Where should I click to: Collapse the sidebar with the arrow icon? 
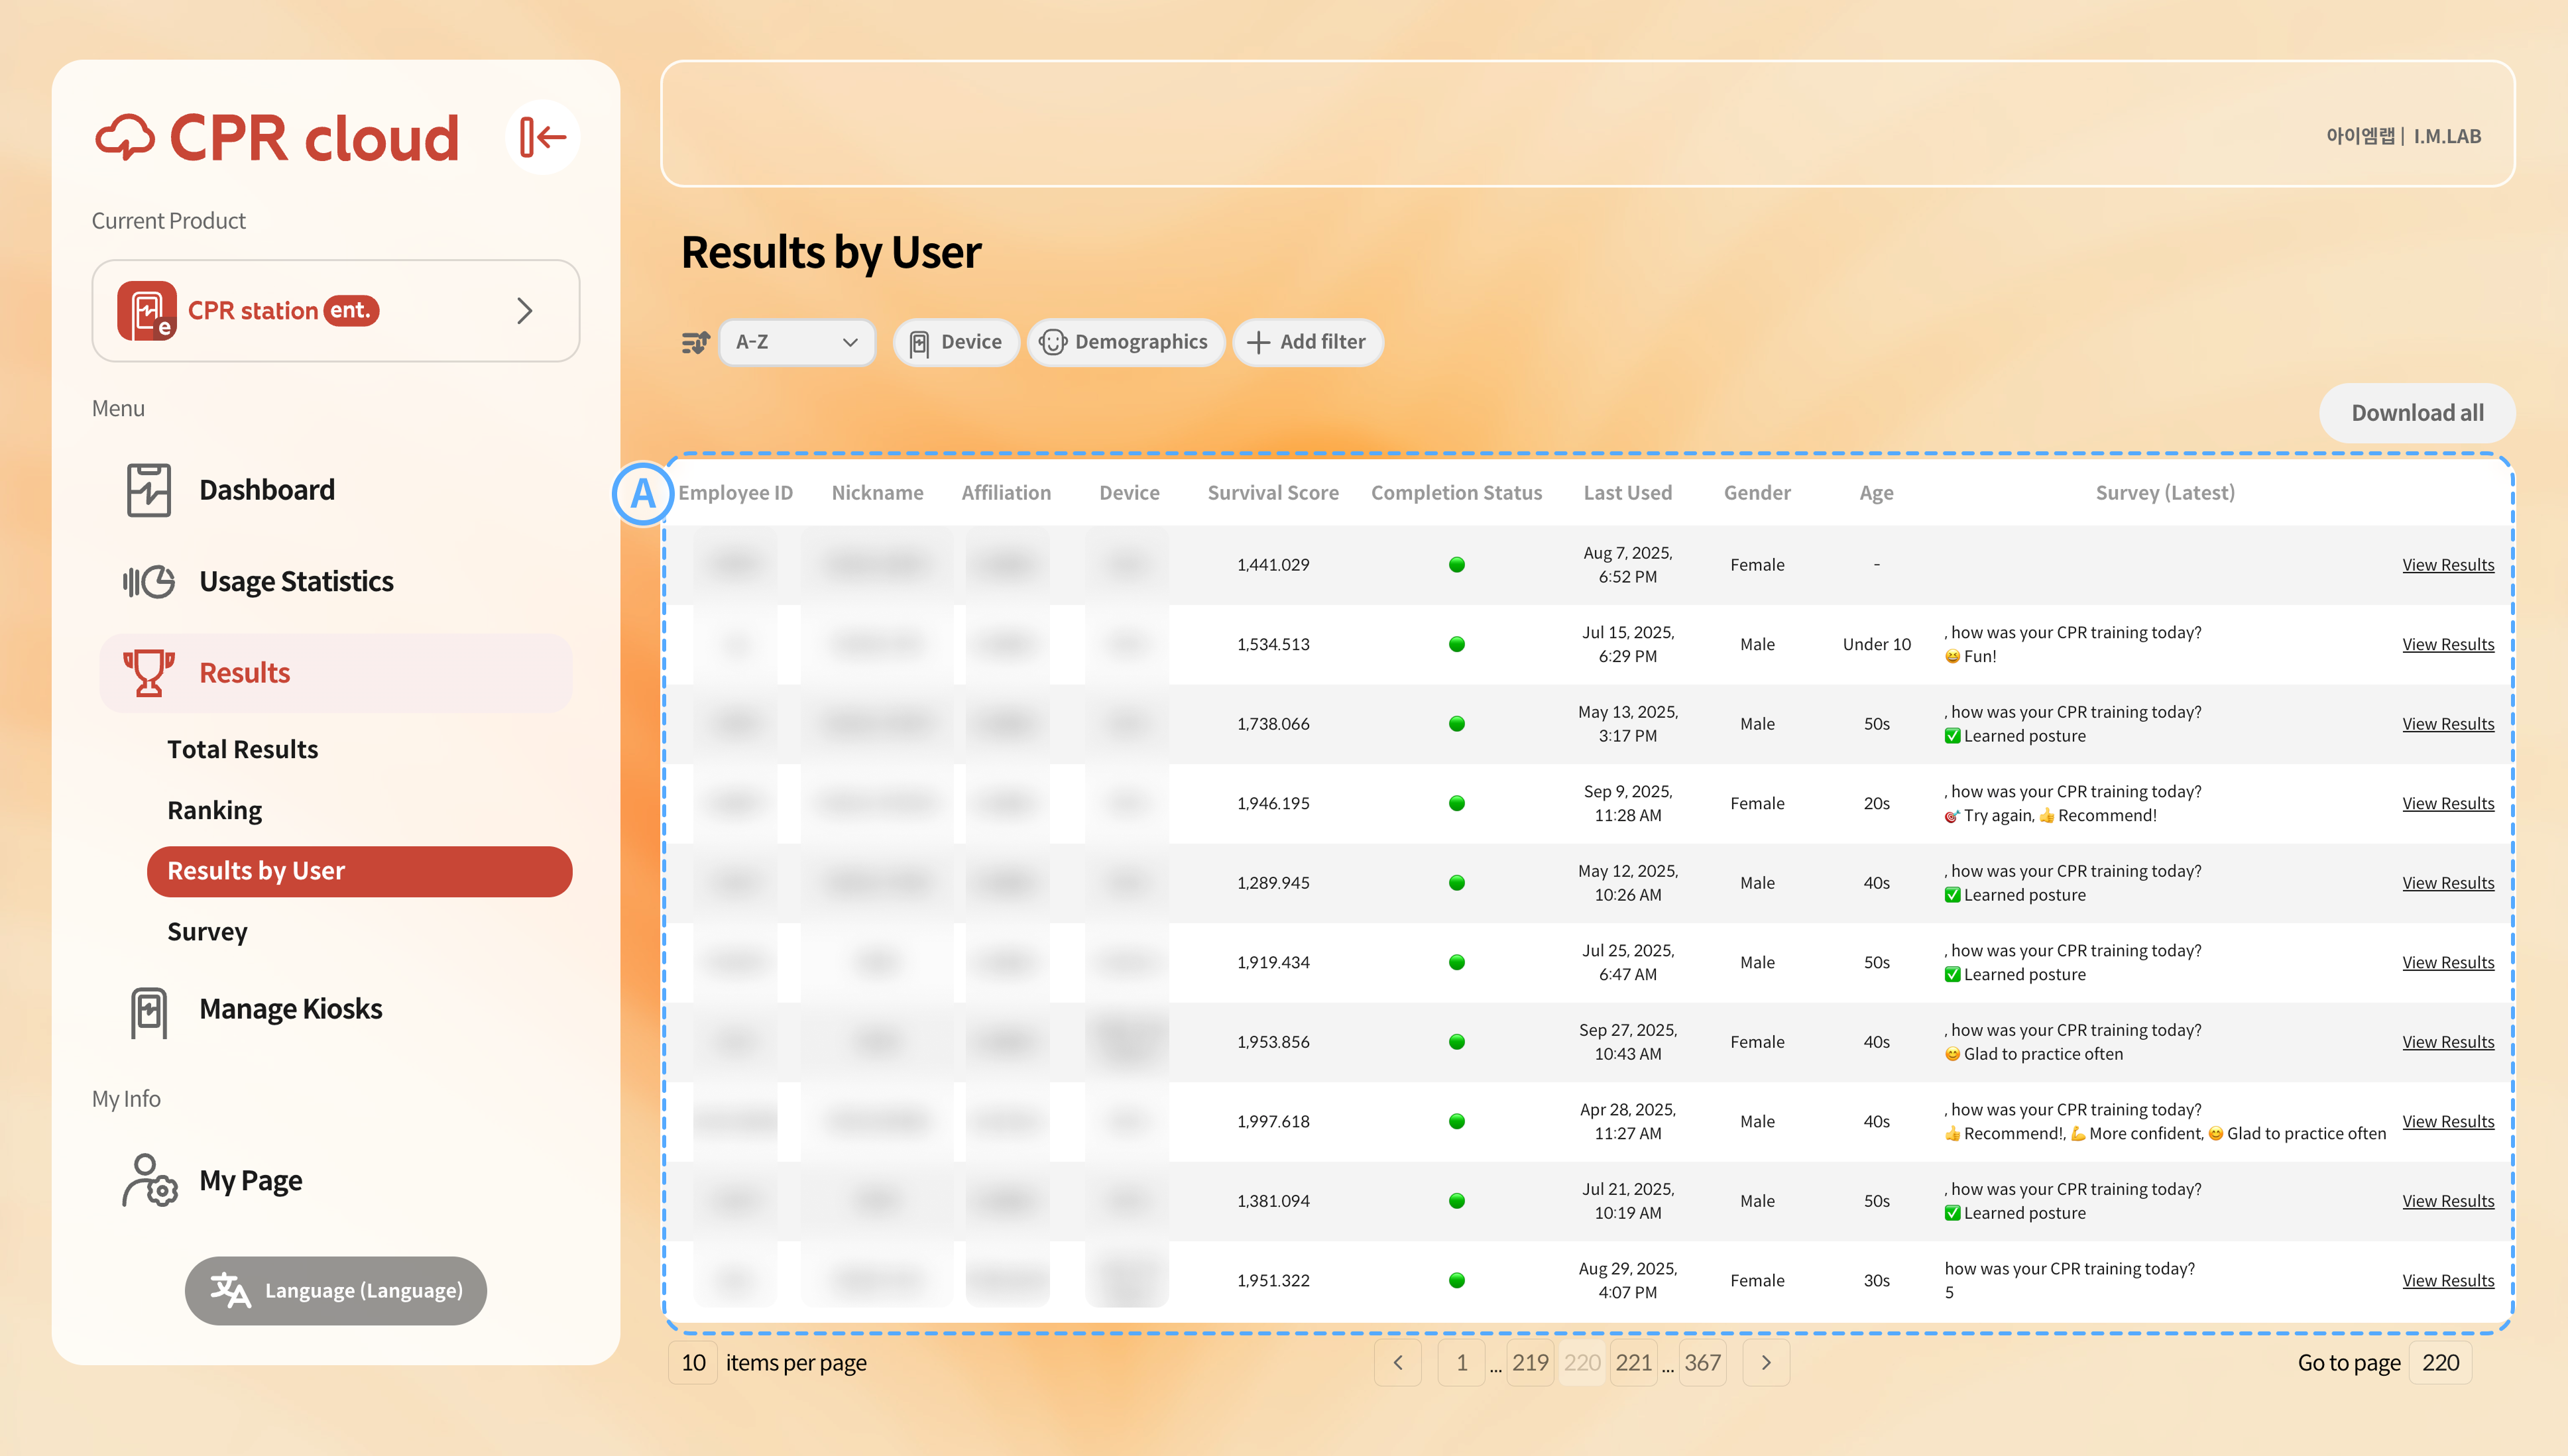(543, 137)
